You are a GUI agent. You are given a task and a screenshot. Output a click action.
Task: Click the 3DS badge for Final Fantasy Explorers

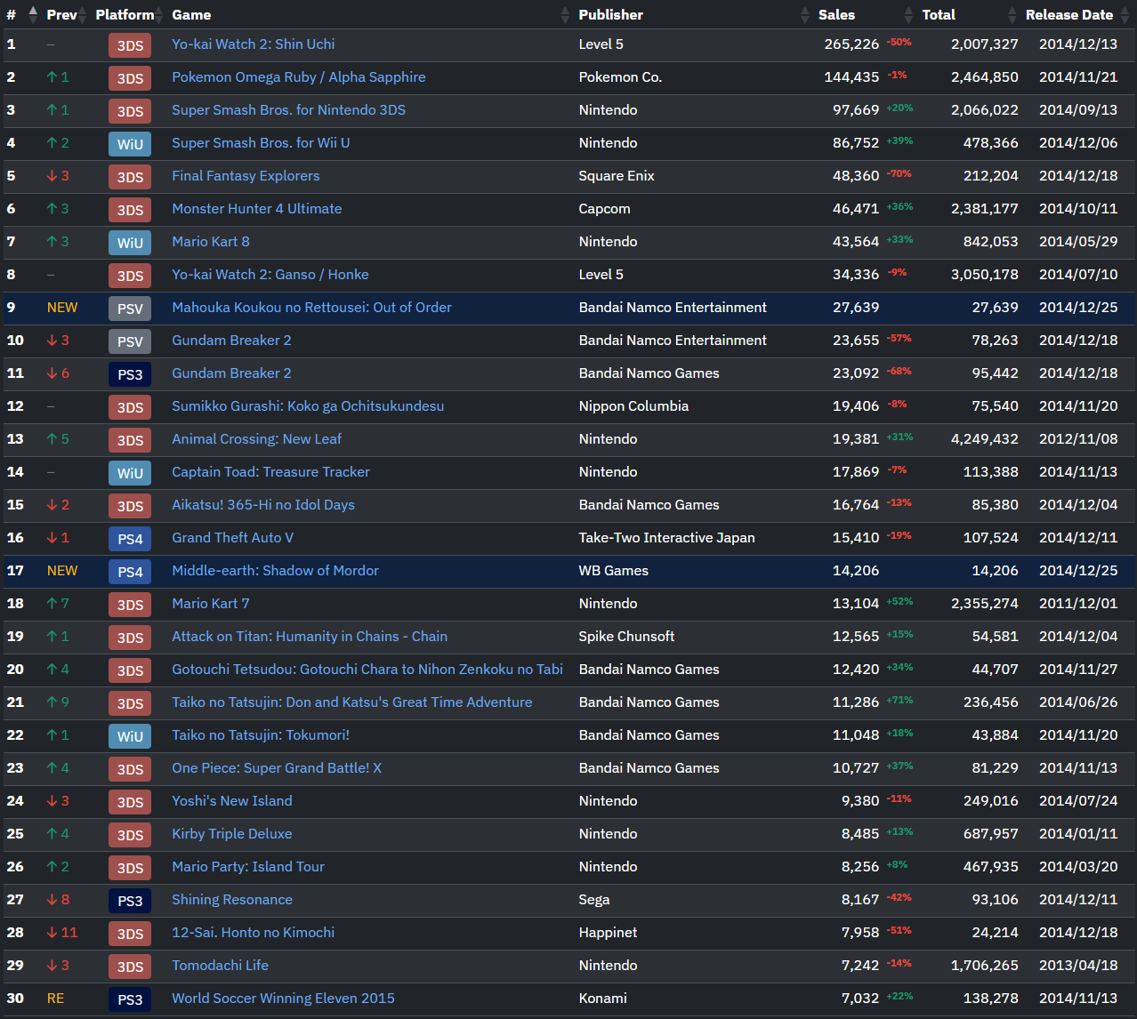(130, 177)
